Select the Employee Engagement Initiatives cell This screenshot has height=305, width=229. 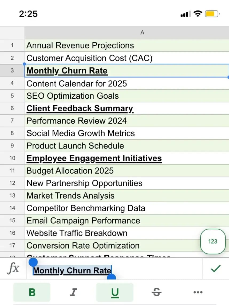pyautogui.click(x=94, y=158)
